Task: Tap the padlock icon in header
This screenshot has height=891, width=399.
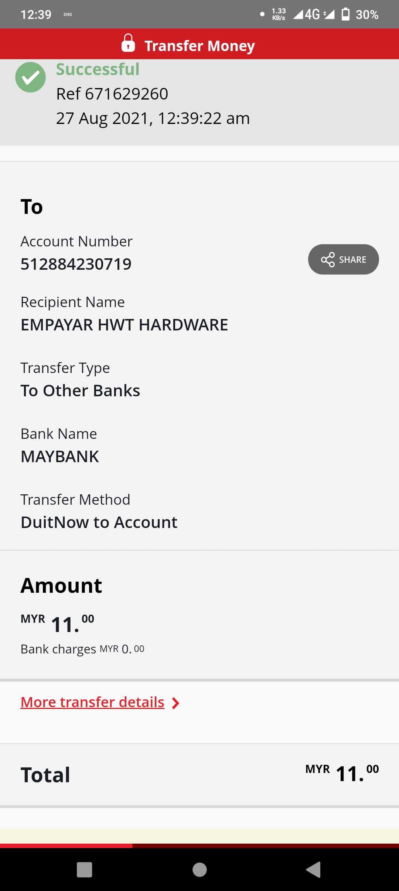Action: [128, 43]
